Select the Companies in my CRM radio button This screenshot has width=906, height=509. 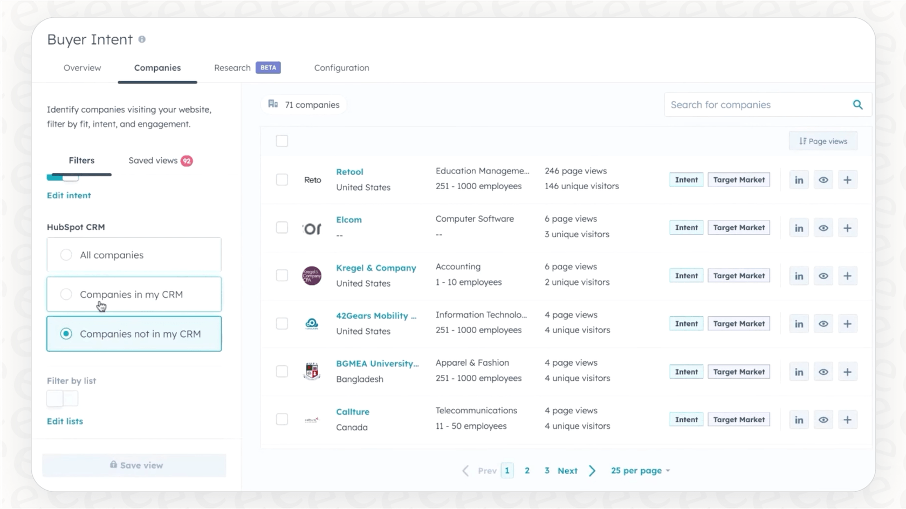(66, 294)
